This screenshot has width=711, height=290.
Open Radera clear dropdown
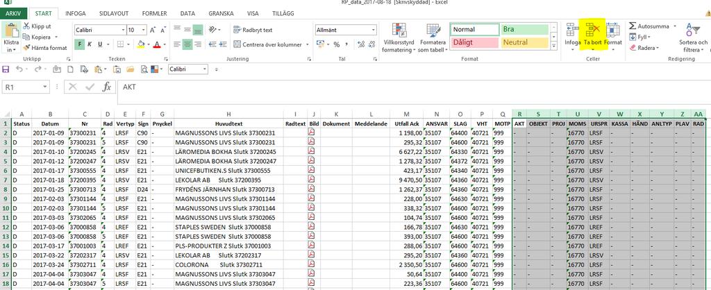click(644, 48)
